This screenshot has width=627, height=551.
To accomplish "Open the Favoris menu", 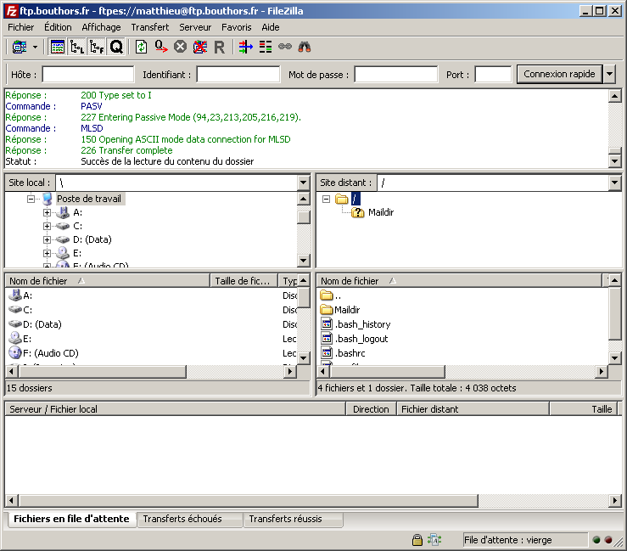I will [x=237, y=27].
